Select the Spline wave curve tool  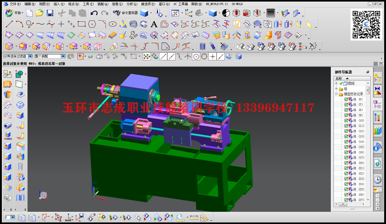point(40,24)
